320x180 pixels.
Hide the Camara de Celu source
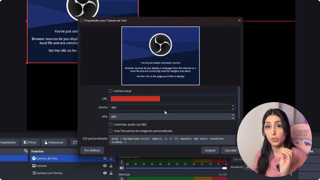[x=105, y=158]
